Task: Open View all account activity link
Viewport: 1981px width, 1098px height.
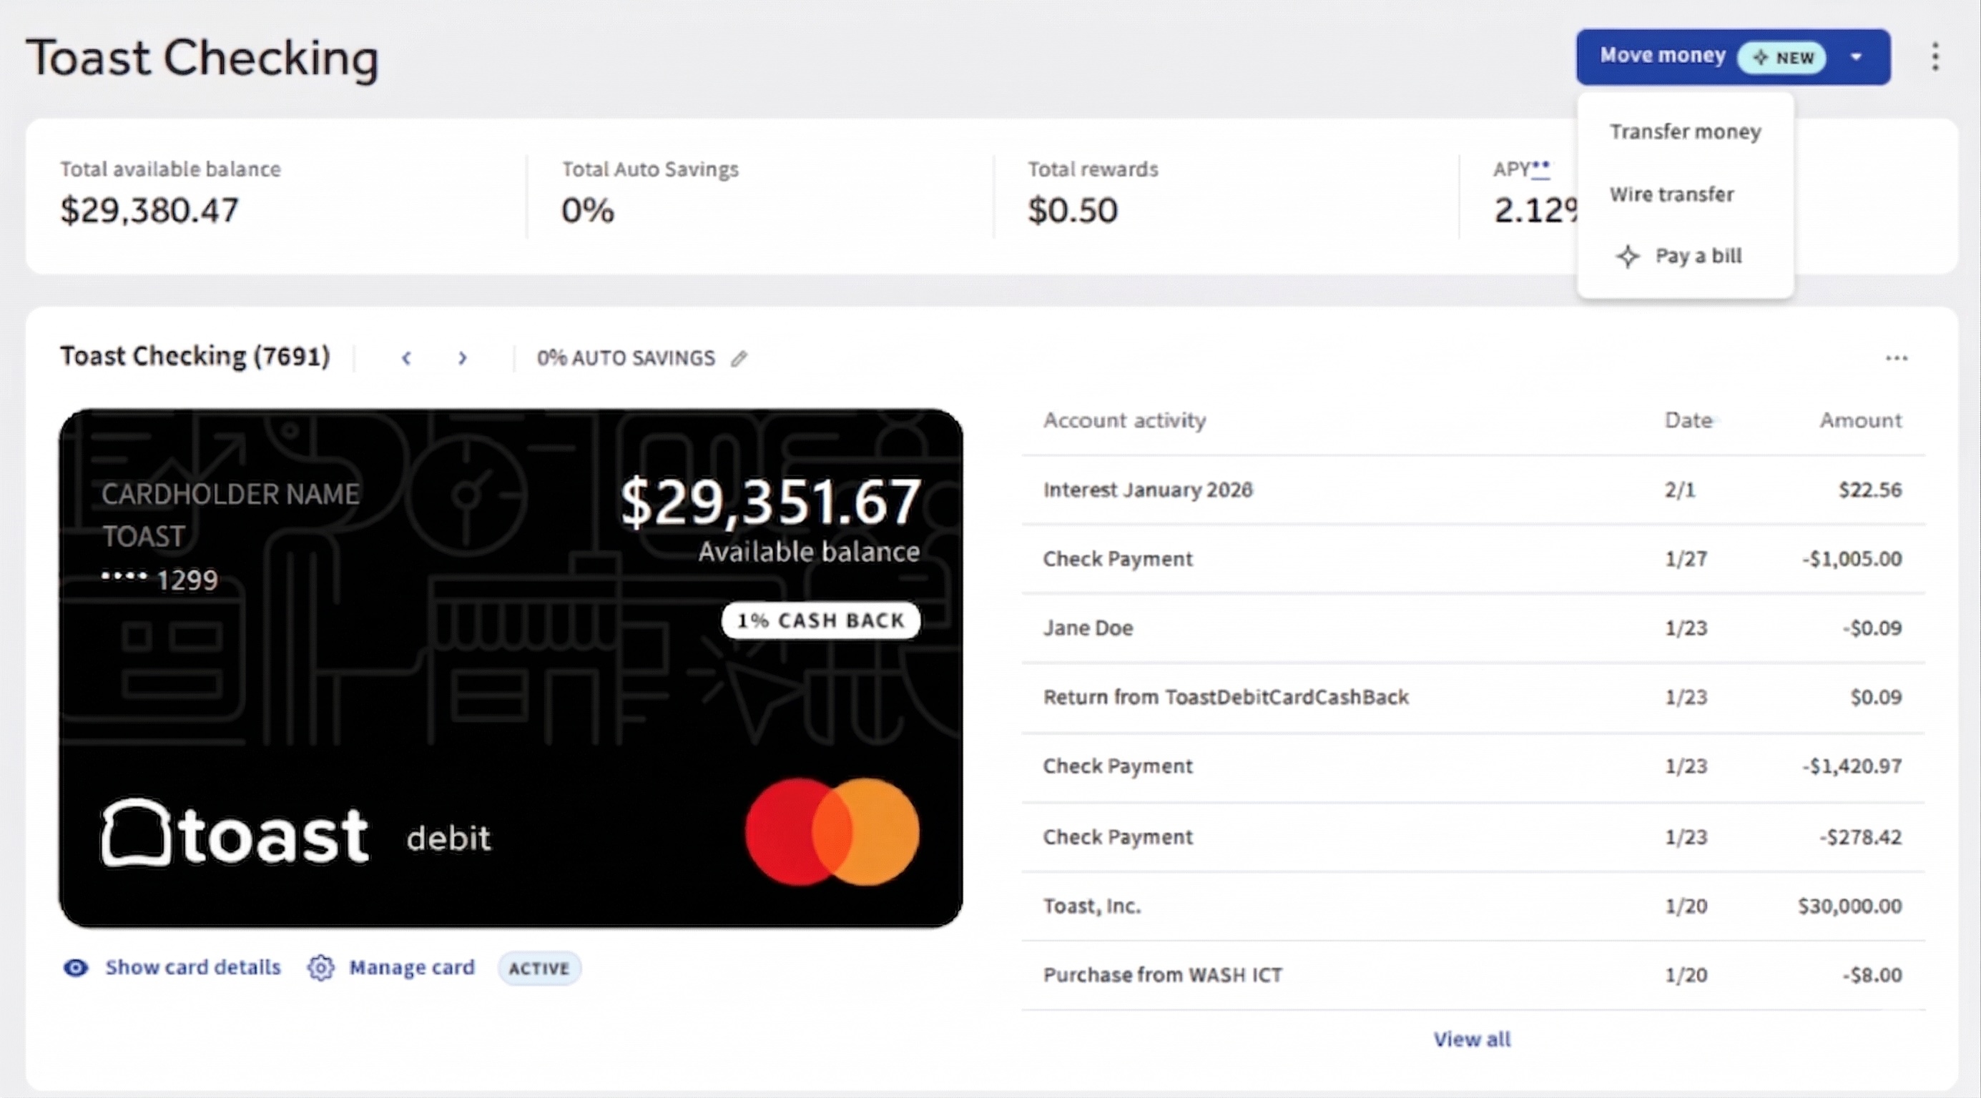Action: [1472, 1039]
